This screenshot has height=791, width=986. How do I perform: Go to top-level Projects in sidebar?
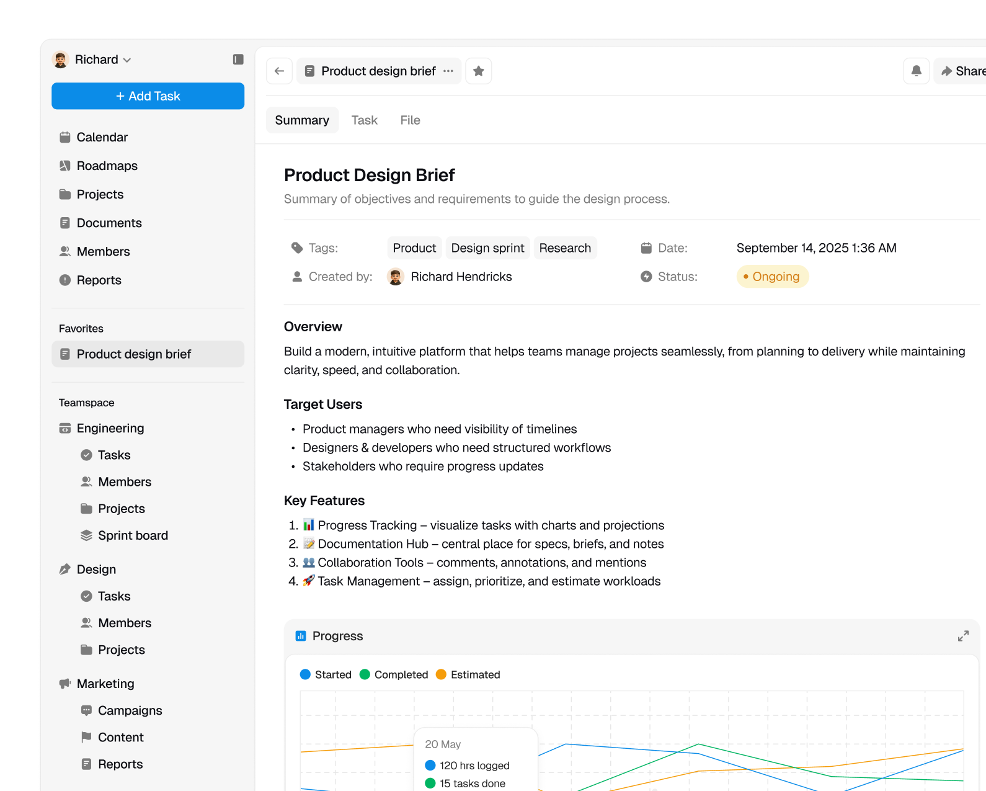click(148, 194)
